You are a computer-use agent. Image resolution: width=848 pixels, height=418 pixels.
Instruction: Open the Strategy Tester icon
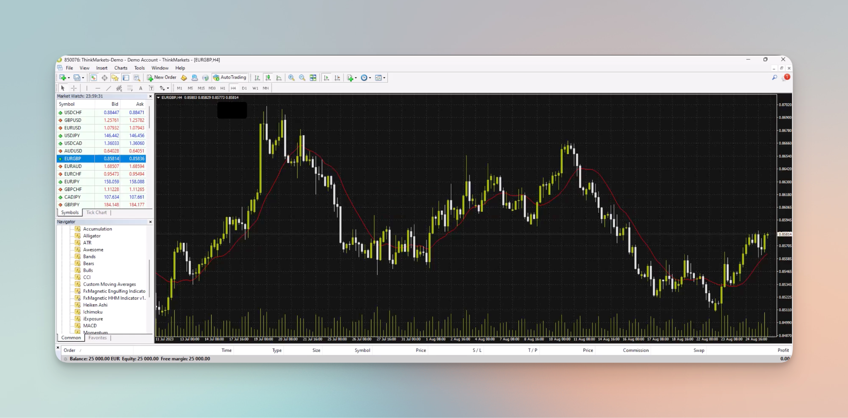point(137,78)
